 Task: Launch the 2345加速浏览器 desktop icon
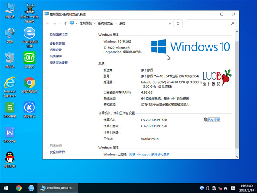tap(29, 37)
